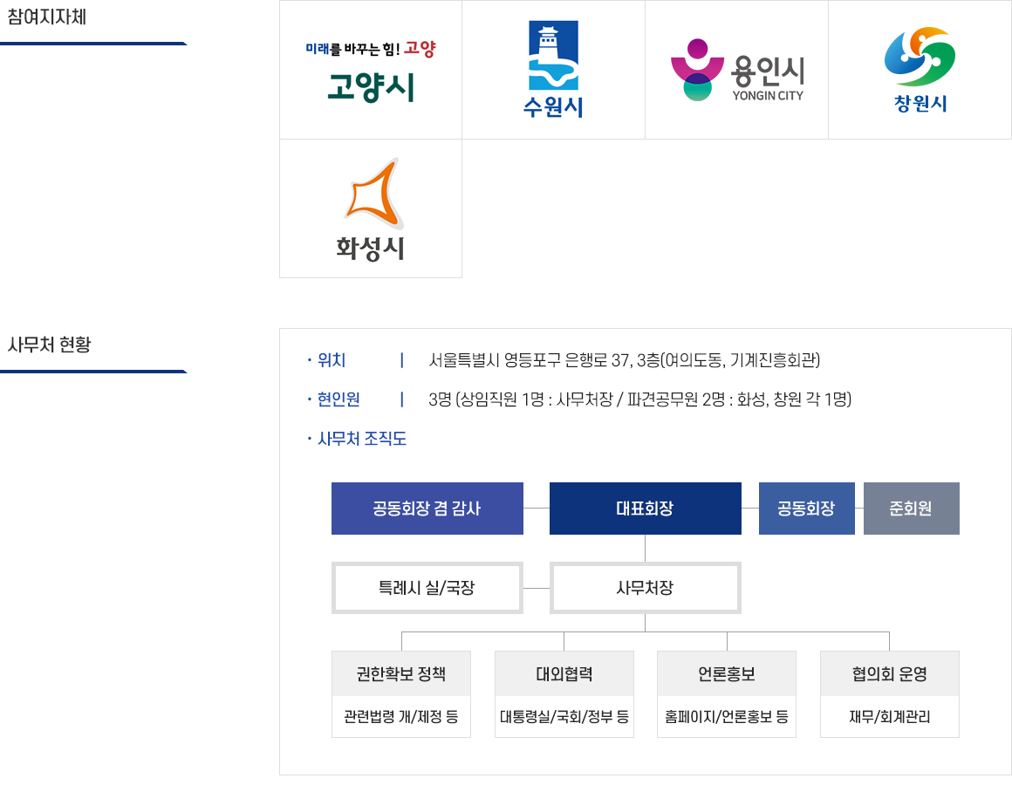The height and width of the screenshot is (785, 1012).
Task: Click the 대외협력 department header
Action: point(564,674)
